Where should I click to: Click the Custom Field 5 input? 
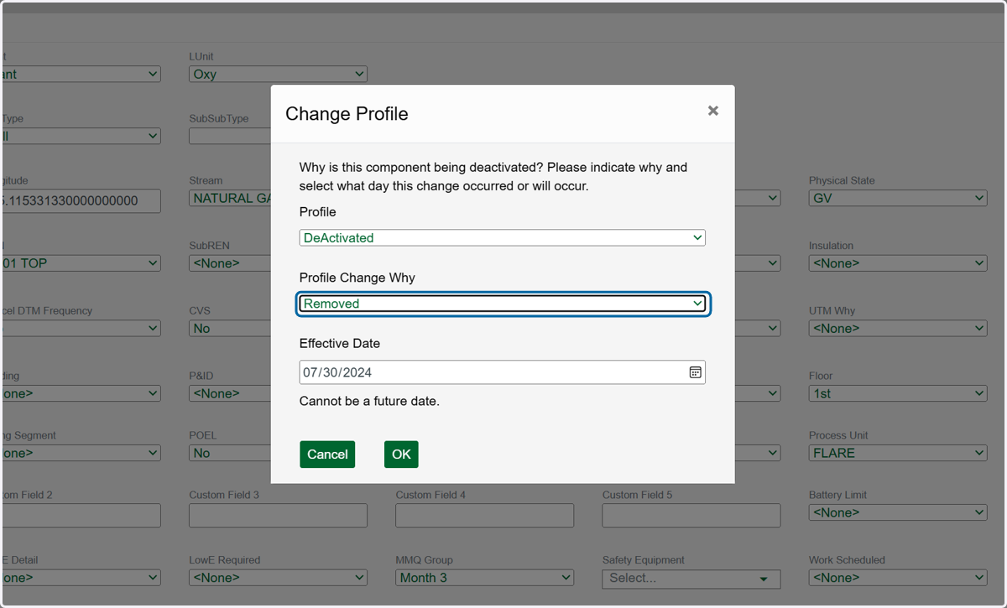pyautogui.click(x=691, y=515)
